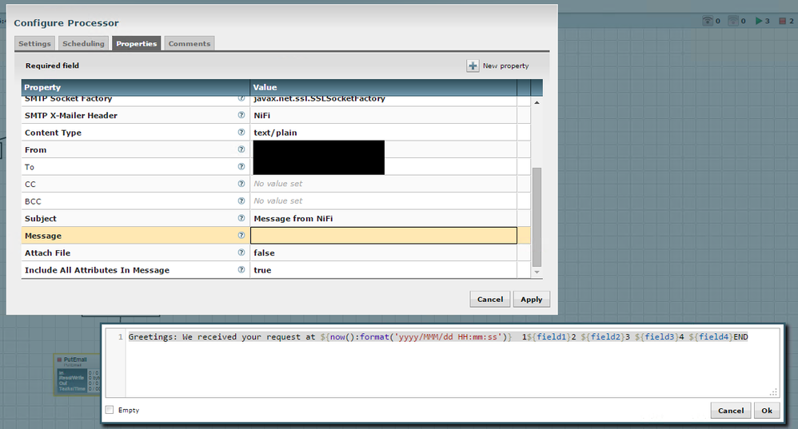Select the PutEmail processor on canvas
The height and width of the screenshot is (429, 798).
pyautogui.click(x=78, y=375)
